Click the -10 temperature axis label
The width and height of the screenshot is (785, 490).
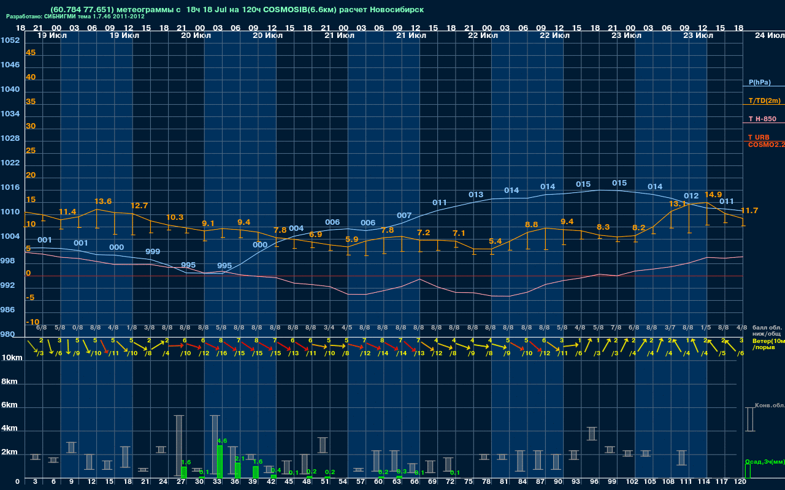pos(33,322)
